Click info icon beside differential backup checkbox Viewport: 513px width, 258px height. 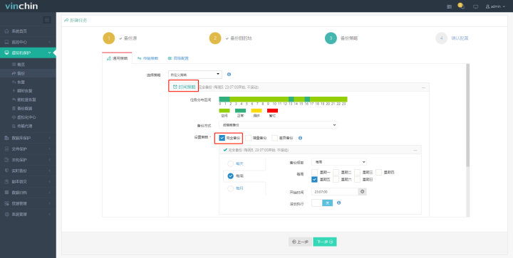(x=300, y=138)
